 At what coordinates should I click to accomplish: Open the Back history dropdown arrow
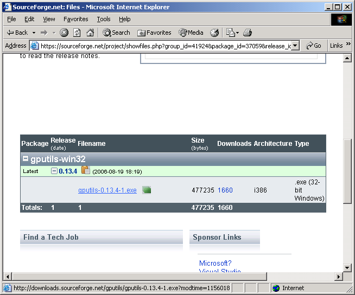[34, 33]
